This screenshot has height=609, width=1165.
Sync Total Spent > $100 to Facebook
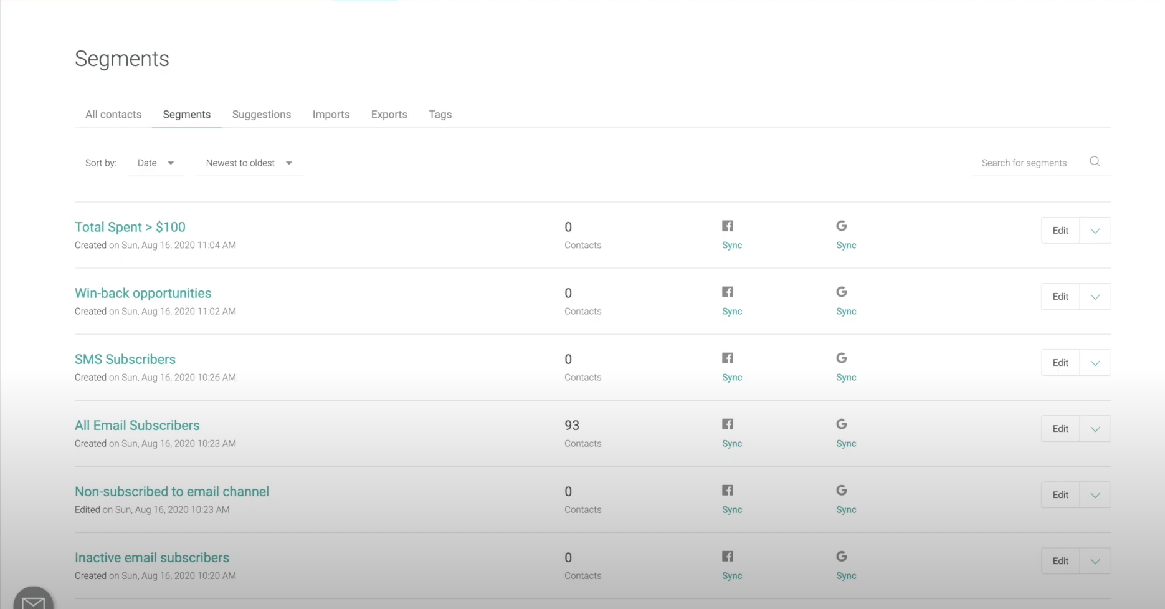tap(732, 245)
